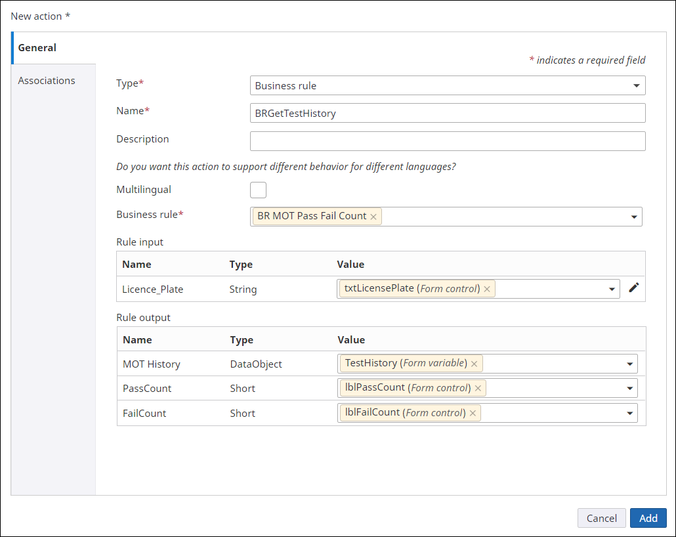This screenshot has height=537, width=676.
Task: Click the Name input field
Action: point(447,113)
